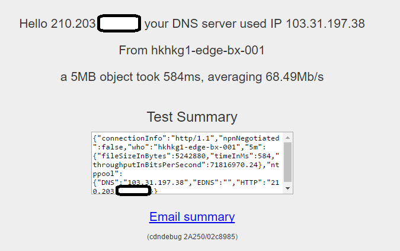
Task: Click the Test Summary scrollbar thumb
Action: (x=288, y=162)
